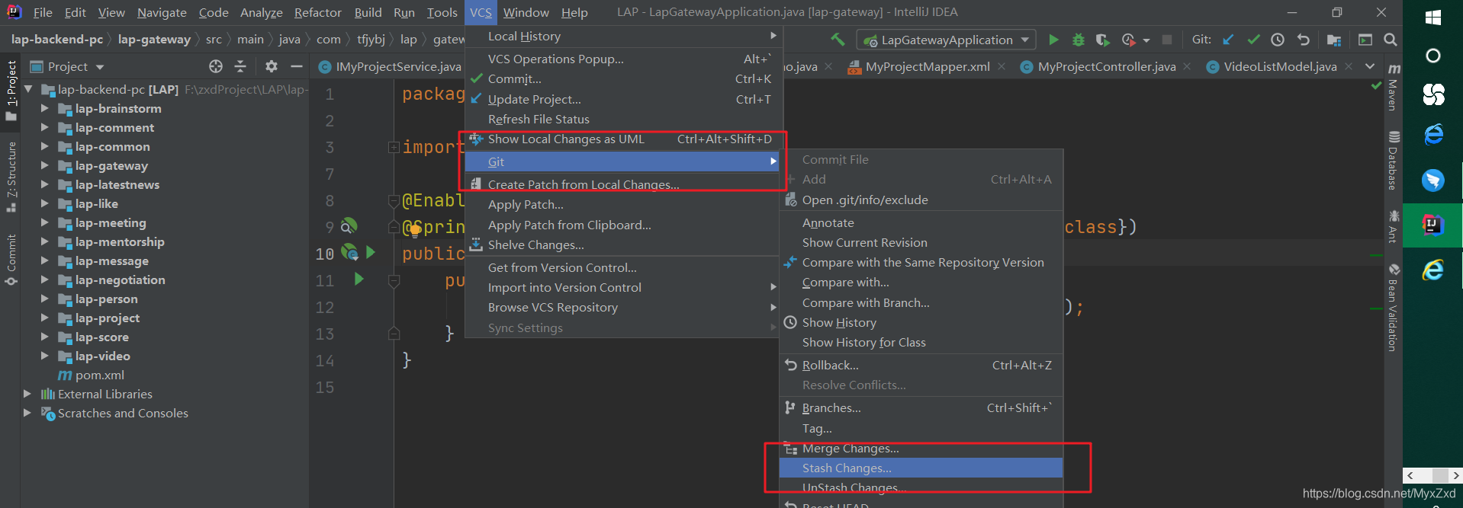This screenshot has width=1463, height=508.
Task: Open the Project panel settings gear
Action: (x=272, y=66)
